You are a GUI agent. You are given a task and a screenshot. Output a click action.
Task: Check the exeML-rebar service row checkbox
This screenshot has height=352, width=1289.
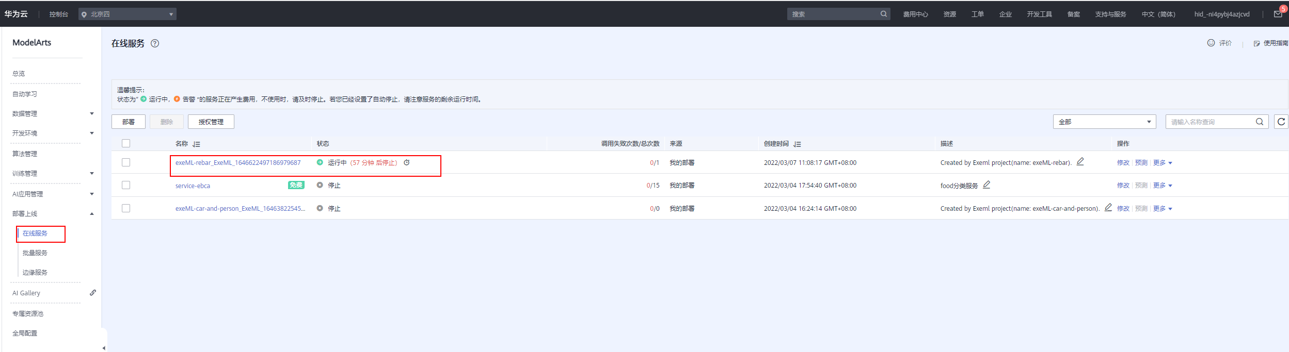pyautogui.click(x=126, y=162)
